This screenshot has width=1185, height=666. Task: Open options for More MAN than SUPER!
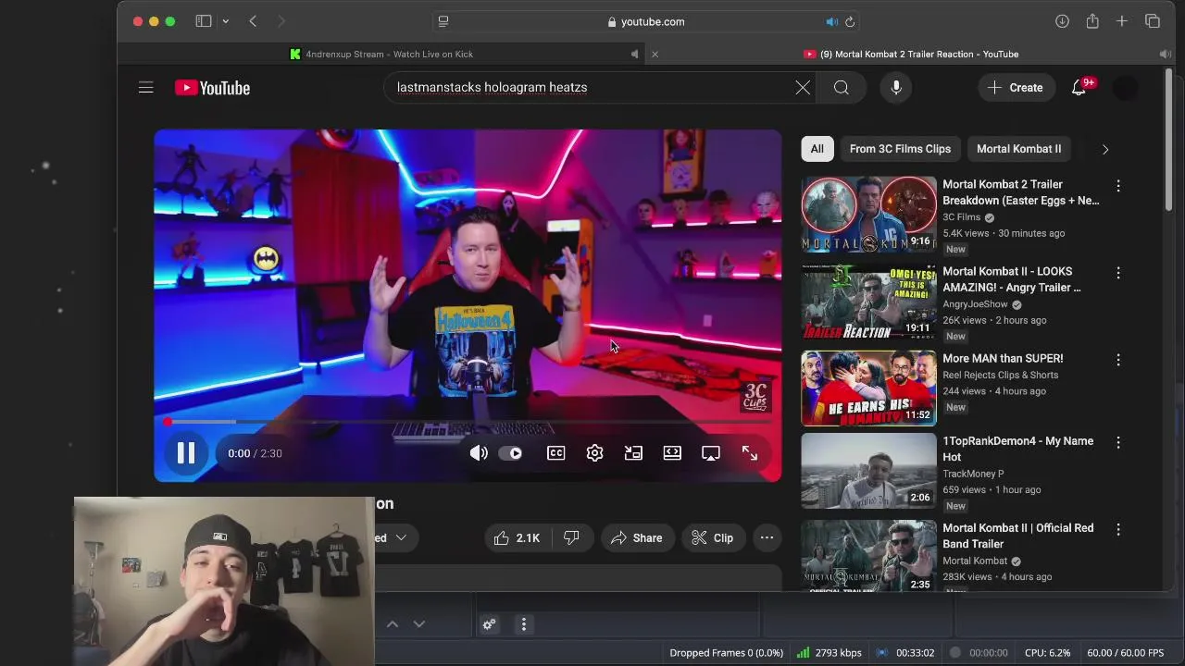click(x=1118, y=360)
